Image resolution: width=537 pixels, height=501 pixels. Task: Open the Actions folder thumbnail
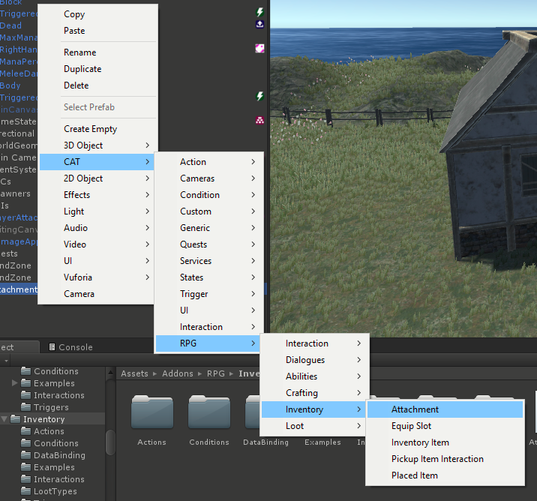point(151,412)
